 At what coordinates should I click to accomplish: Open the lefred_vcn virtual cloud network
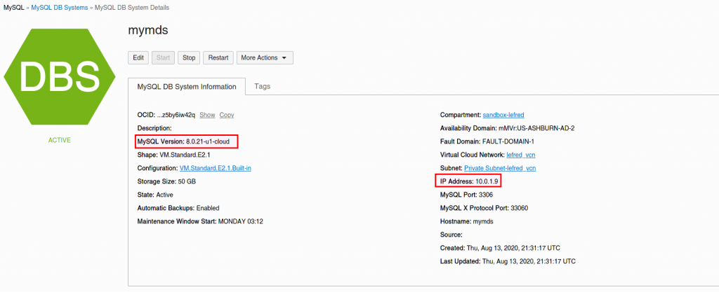520,155
